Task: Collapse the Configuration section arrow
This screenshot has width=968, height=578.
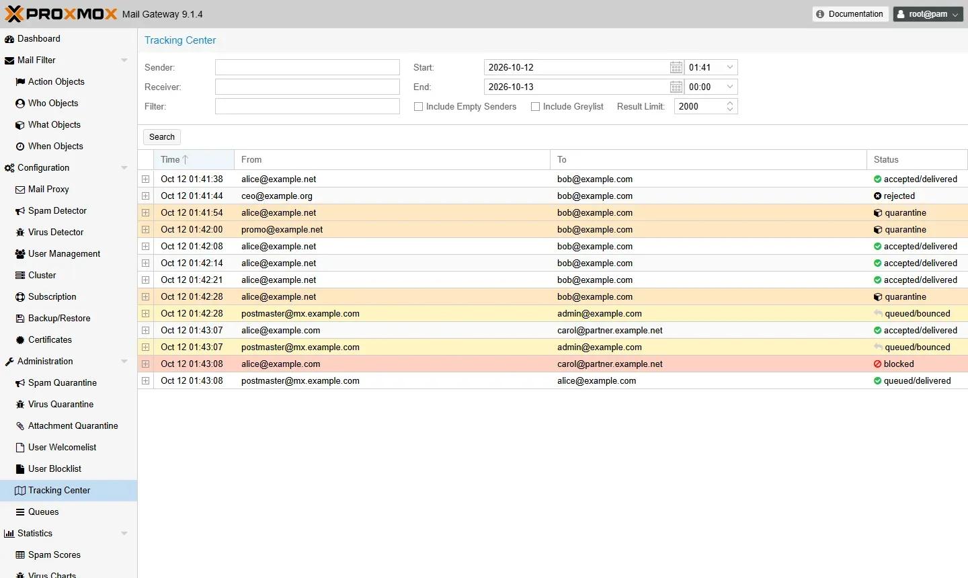Action: [x=124, y=168]
